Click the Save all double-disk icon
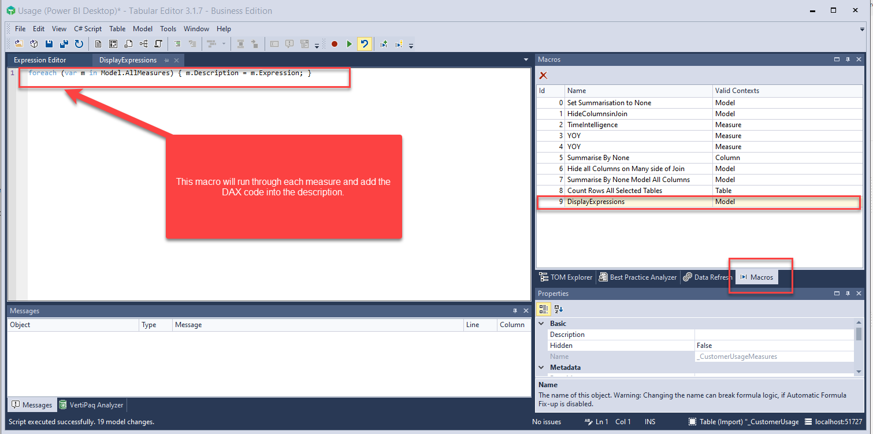The height and width of the screenshot is (434, 873). click(64, 44)
